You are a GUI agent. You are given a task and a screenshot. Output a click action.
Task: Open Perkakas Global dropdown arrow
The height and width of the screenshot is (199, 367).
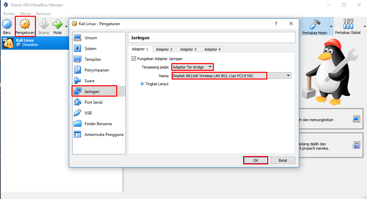(365, 27)
